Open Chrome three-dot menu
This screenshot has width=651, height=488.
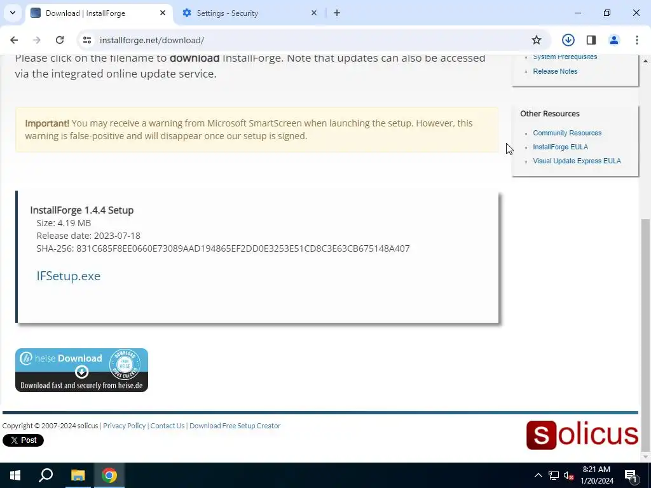637,40
